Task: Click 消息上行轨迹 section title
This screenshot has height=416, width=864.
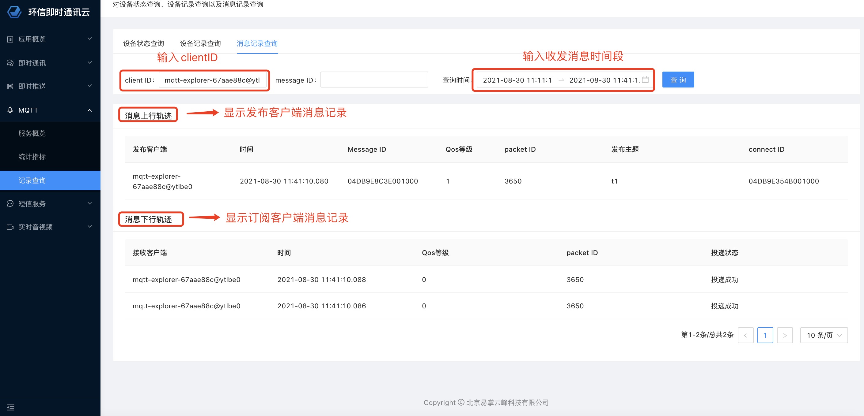Action: pos(148,116)
